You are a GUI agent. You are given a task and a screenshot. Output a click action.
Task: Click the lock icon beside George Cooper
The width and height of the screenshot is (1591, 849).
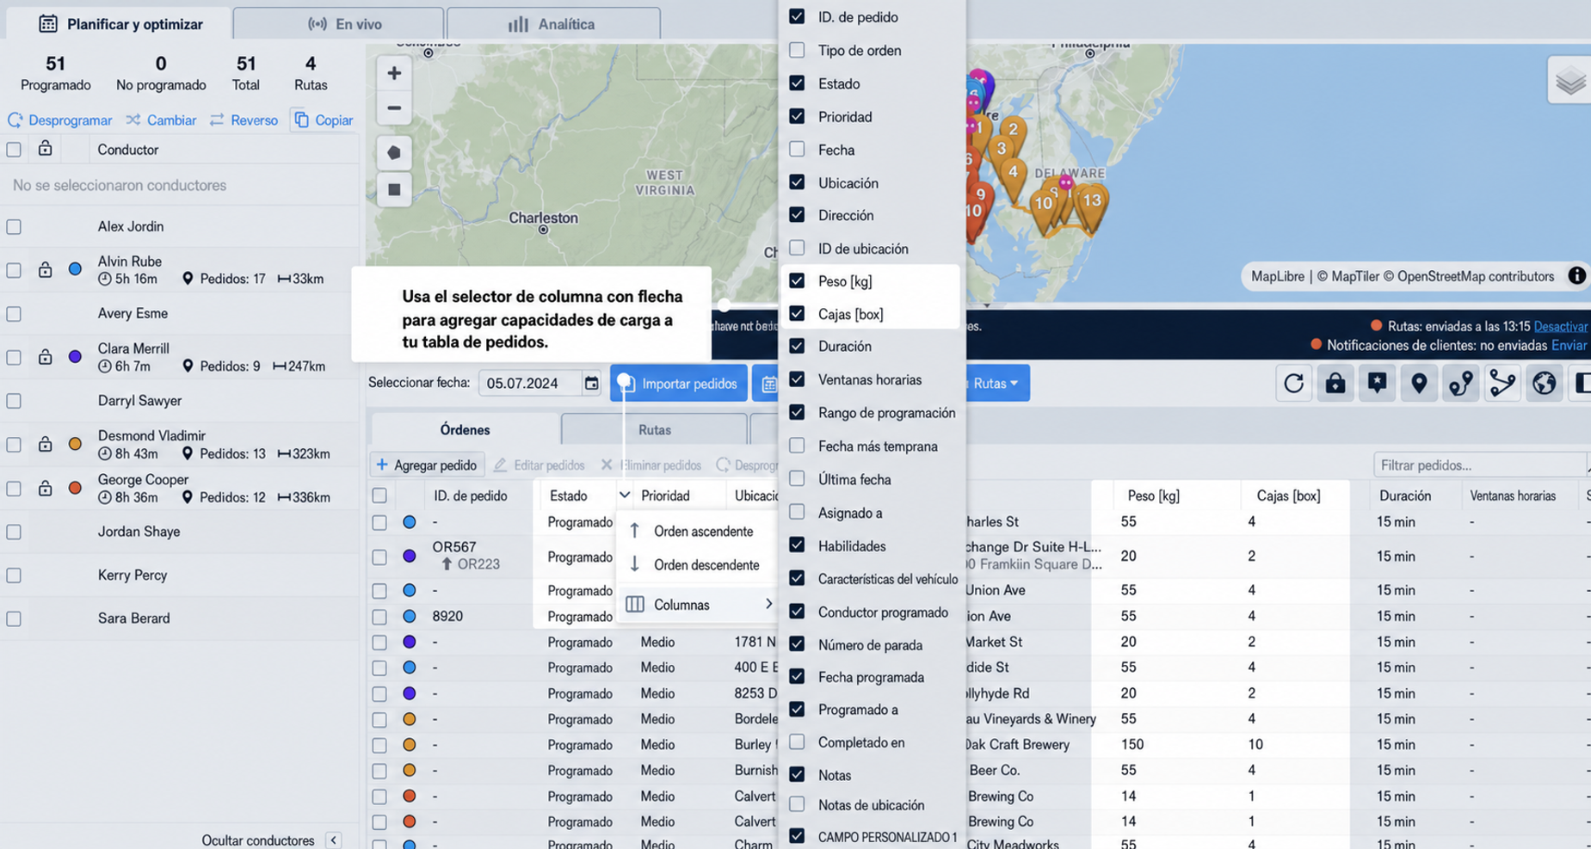tap(45, 488)
